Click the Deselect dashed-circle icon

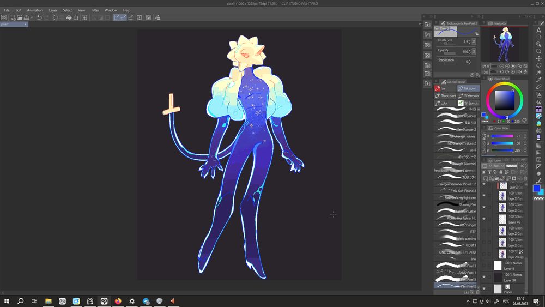55,17
